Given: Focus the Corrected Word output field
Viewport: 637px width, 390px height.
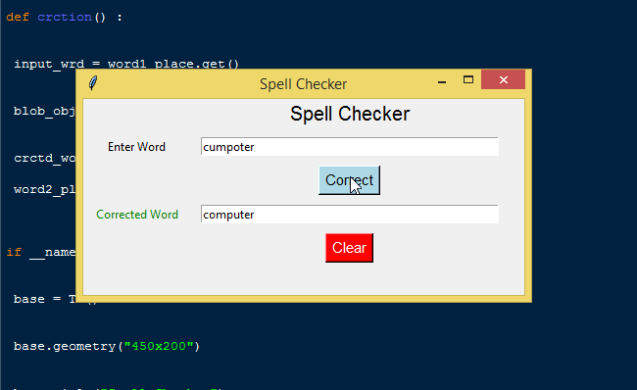Looking at the screenshot, I should (350, 214).
